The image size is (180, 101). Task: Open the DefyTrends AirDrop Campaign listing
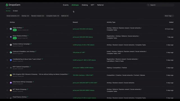[x=22, y=82]
